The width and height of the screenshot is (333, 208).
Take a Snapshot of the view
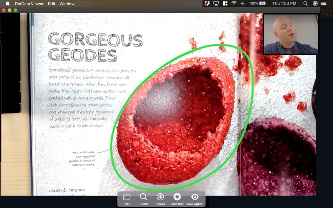click(177, 199)
